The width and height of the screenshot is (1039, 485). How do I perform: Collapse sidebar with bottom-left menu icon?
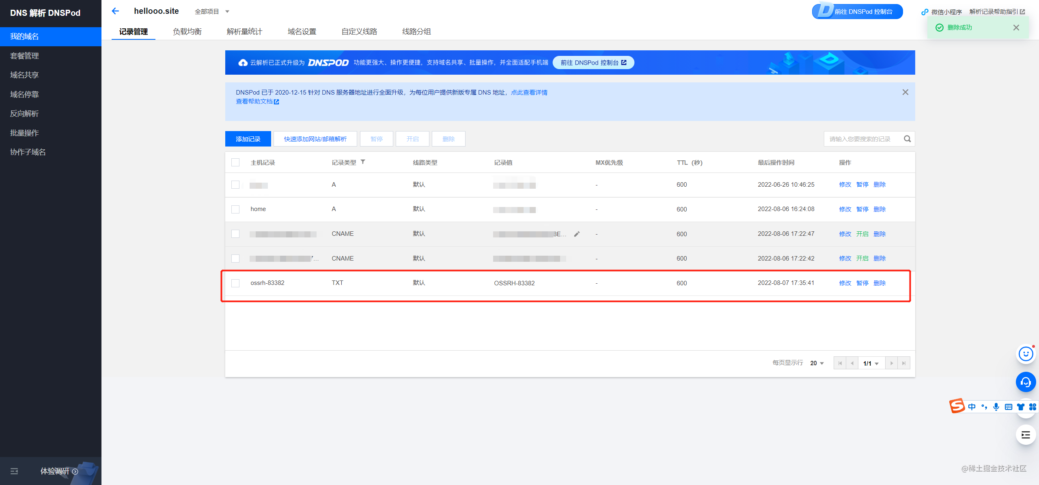pyautogui.click(x=14, y=471)
